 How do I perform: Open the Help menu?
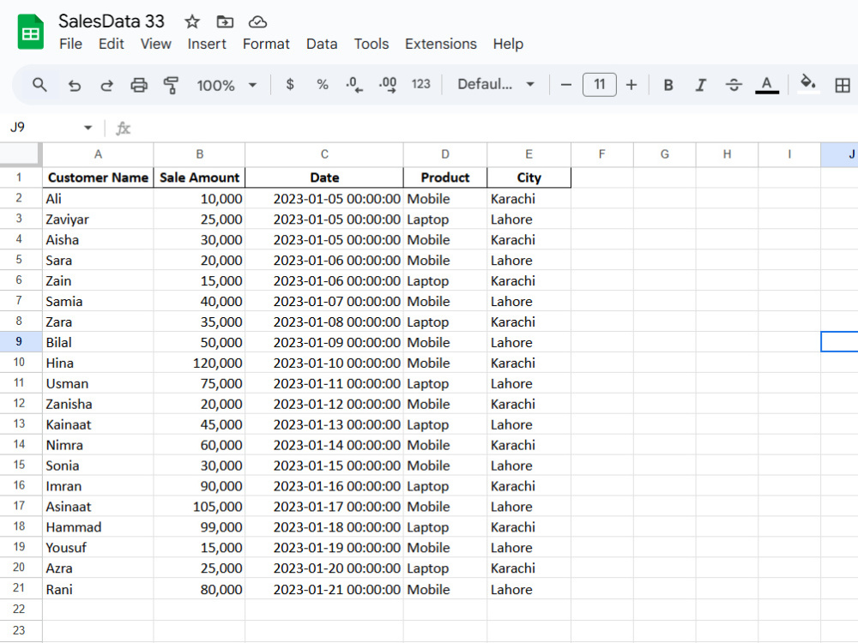(x=508, y=44)
